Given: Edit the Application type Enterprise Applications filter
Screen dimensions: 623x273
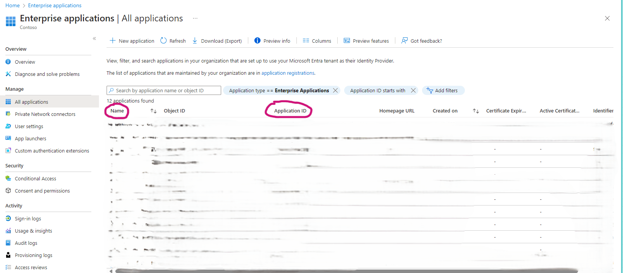Looking at the screenshot, I should click(x=279, y=90).
